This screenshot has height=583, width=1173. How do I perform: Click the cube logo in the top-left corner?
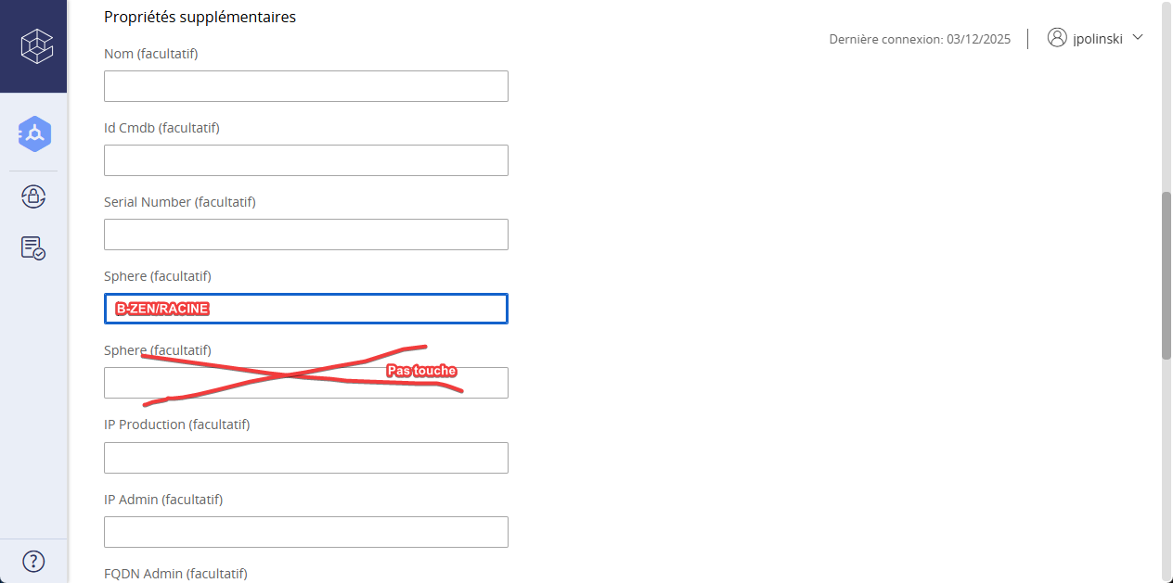pos(36,45)
